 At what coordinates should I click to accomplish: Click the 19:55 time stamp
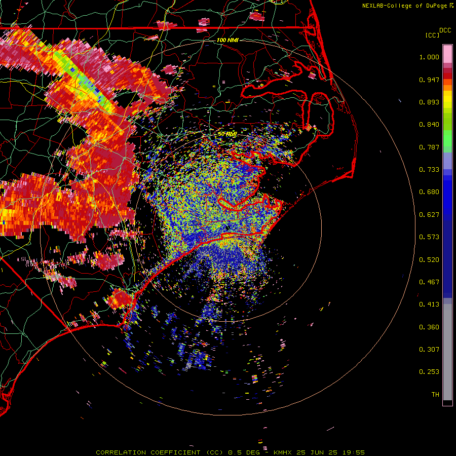click(353, 452)
